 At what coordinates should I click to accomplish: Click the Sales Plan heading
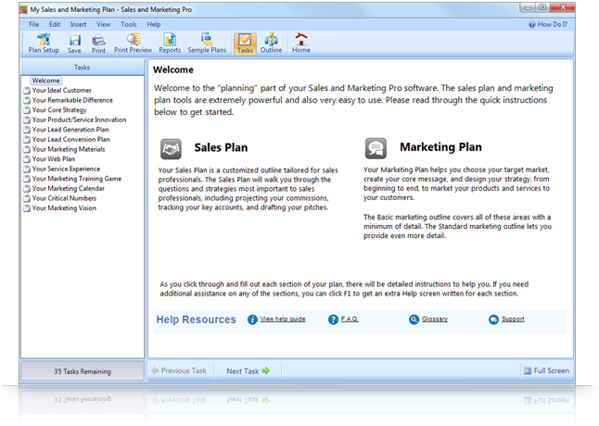tap(221, 147)
